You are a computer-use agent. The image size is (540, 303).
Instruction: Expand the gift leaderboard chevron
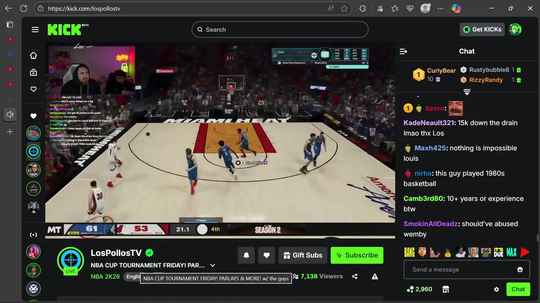tap(467, 92)
